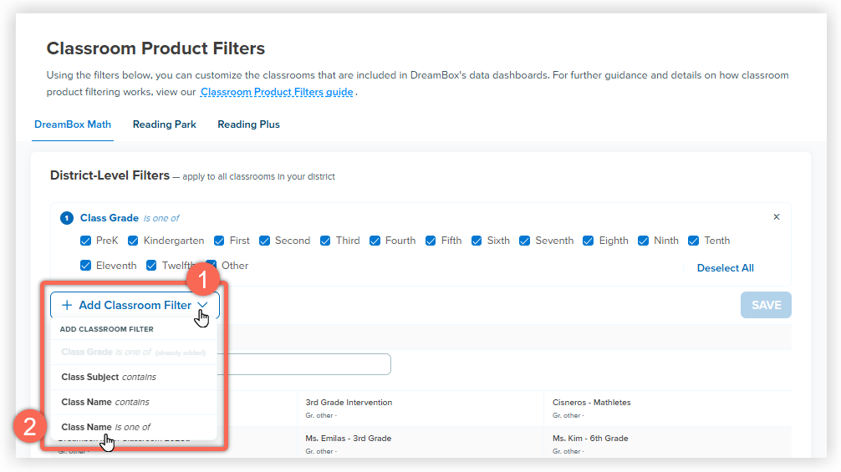
Task: Remove the Class Grade filter with X
Action: pyautogui.click(x=776, y=217)
